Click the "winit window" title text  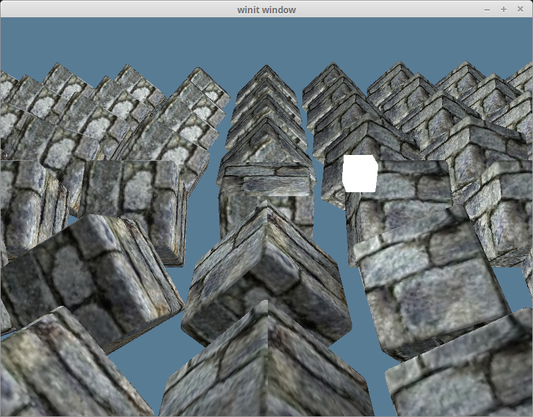coord(266,9)
